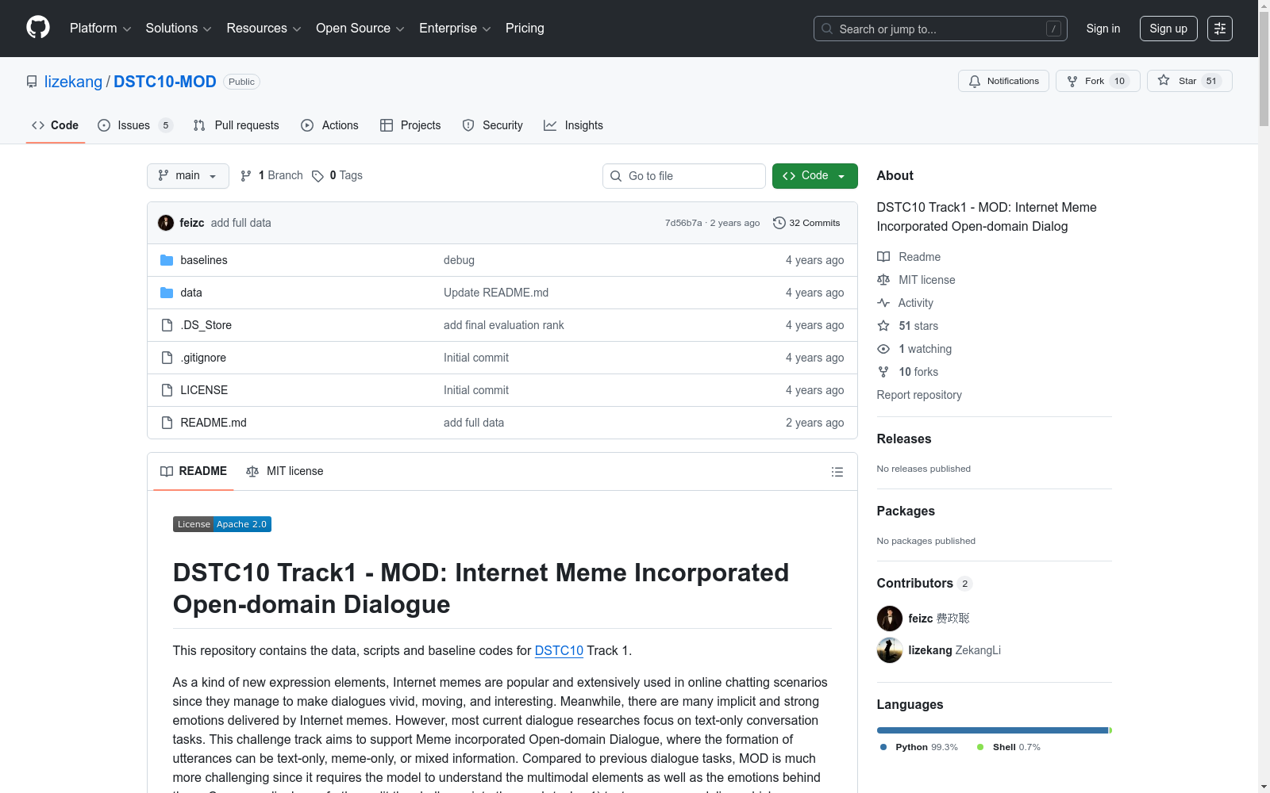Click the Shell 0.7% language entry
The width and height of the screenshot is (1270, 793).
[1009, 747]
